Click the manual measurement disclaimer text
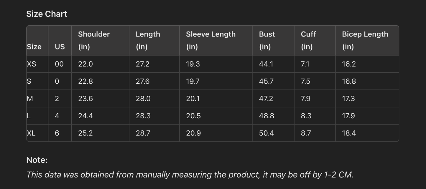This screenshot has width=426, height=189. [190, 175]
